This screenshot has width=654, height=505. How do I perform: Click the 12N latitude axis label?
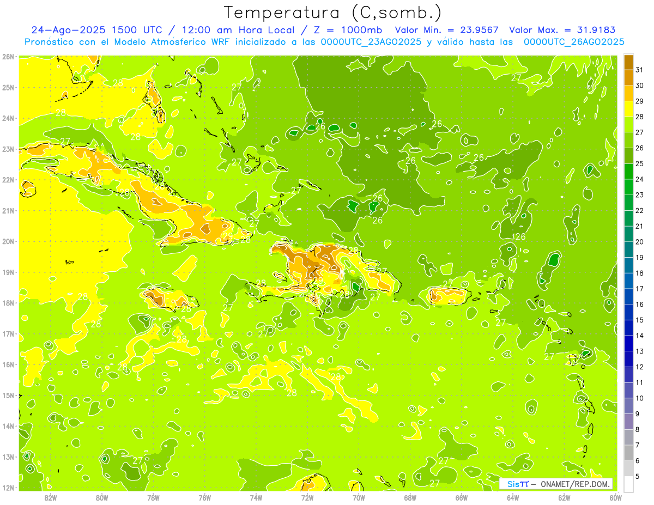8,488
